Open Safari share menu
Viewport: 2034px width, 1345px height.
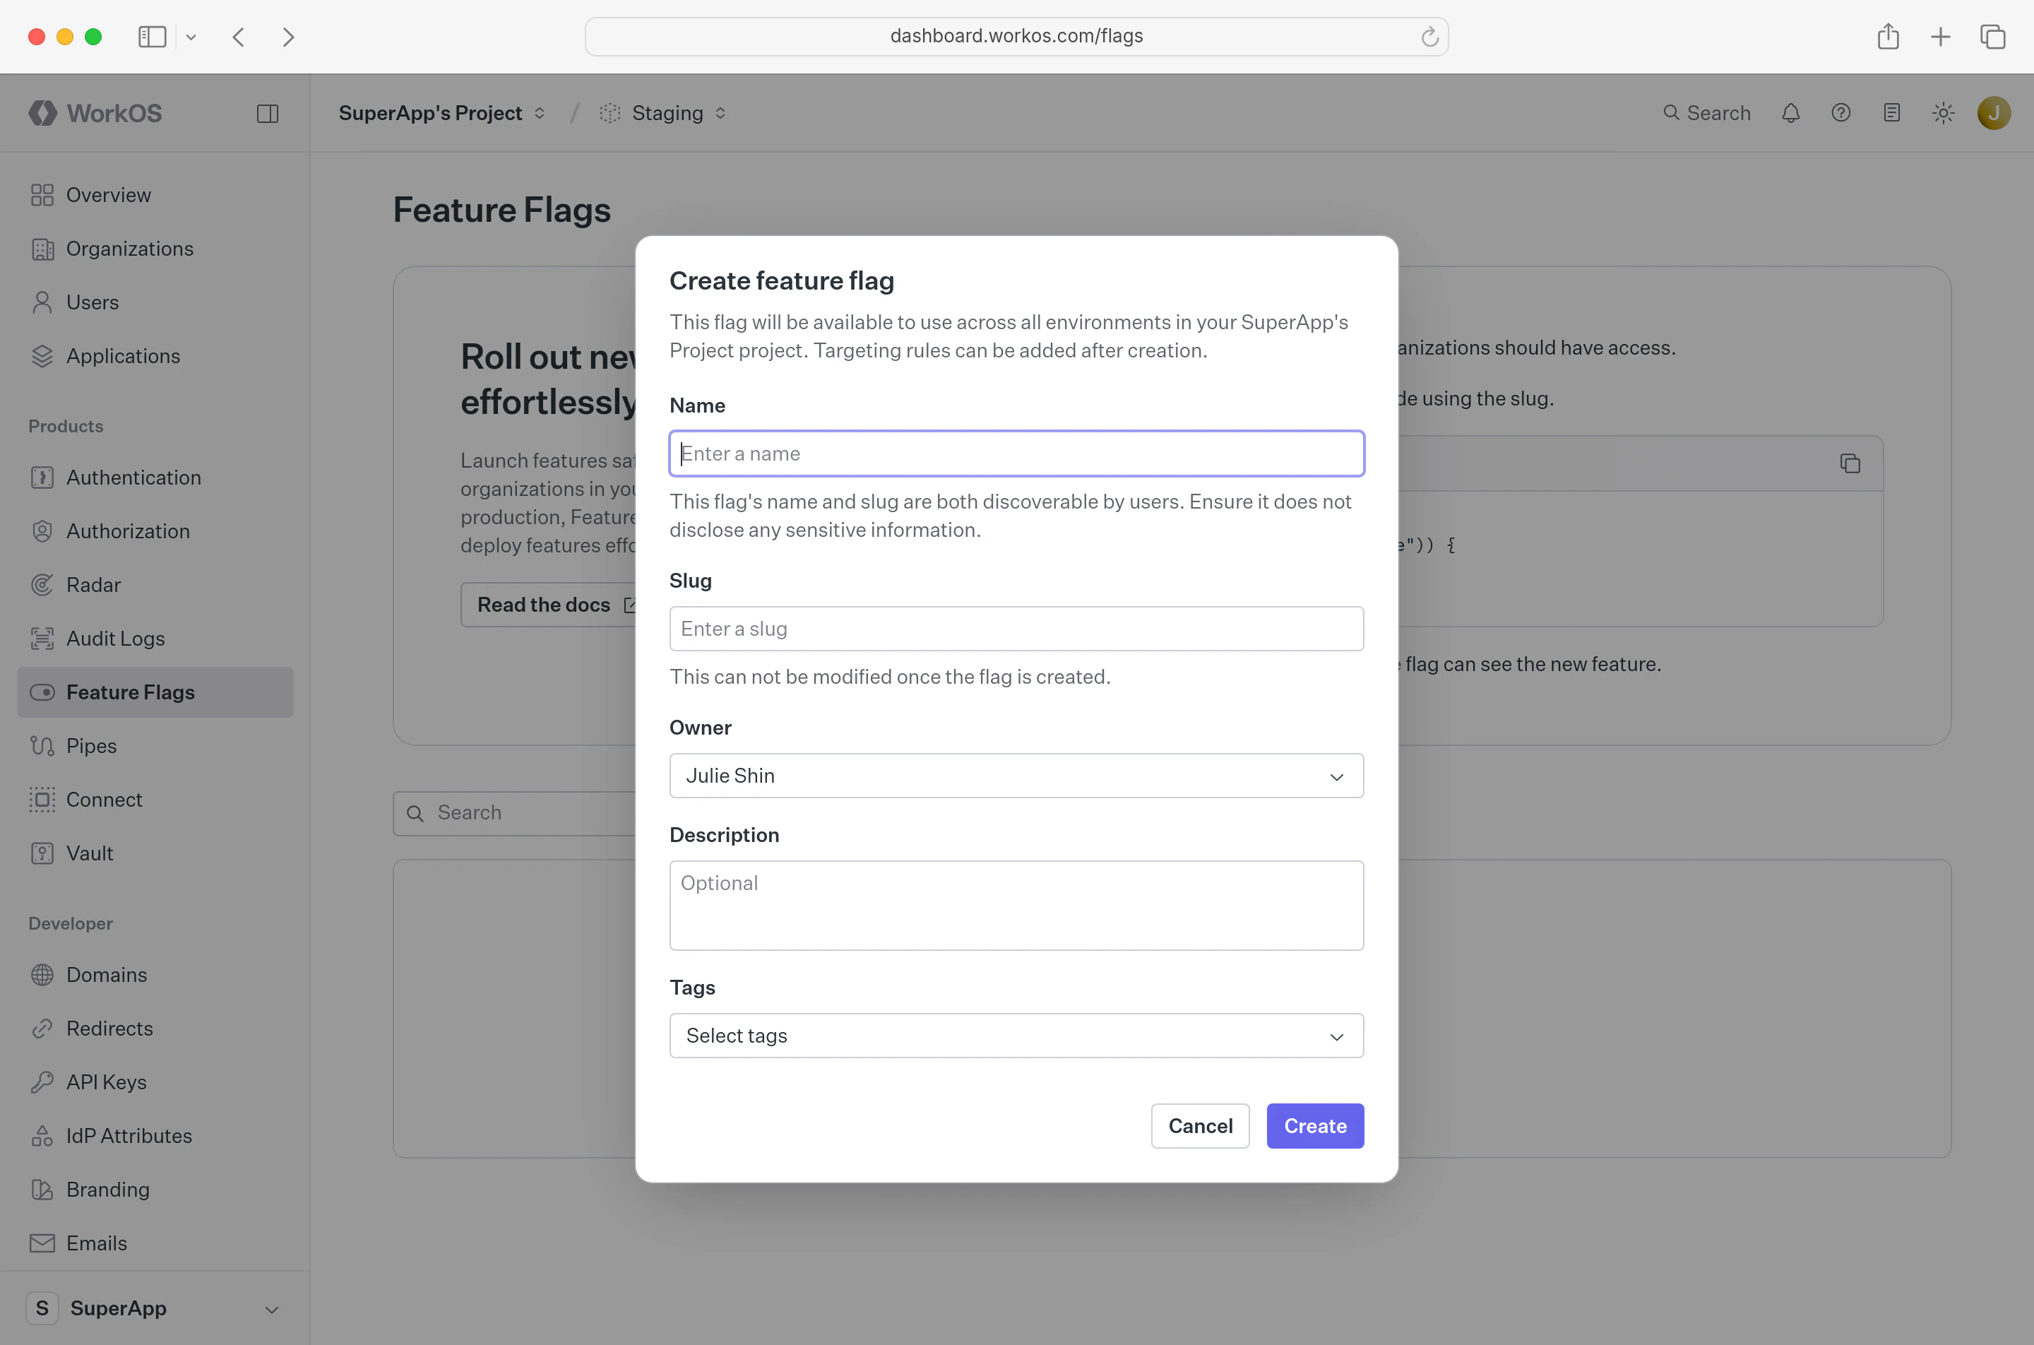tap(1889, 37)
